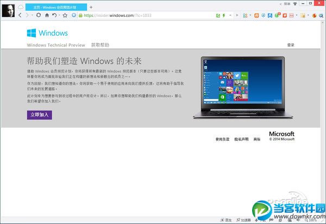Focus the address bar URL field

(x=146, y=15)
